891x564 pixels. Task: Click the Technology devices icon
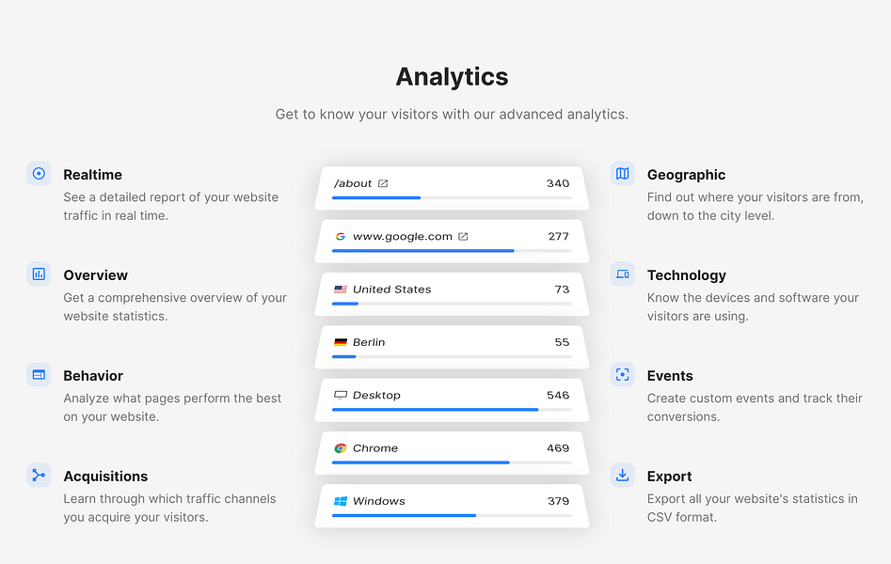tap(622, 274)
